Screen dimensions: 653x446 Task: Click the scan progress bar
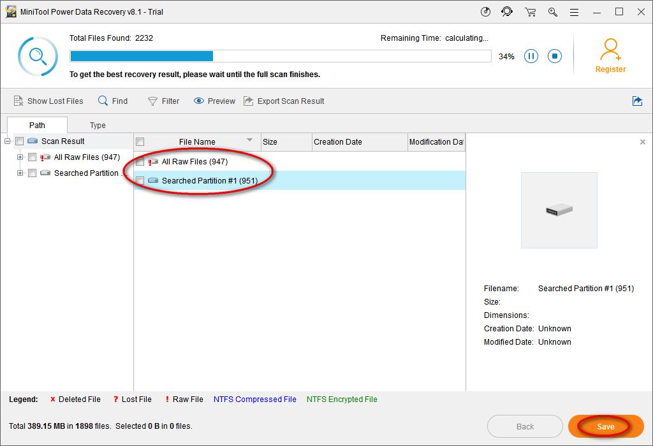(281, 56)
